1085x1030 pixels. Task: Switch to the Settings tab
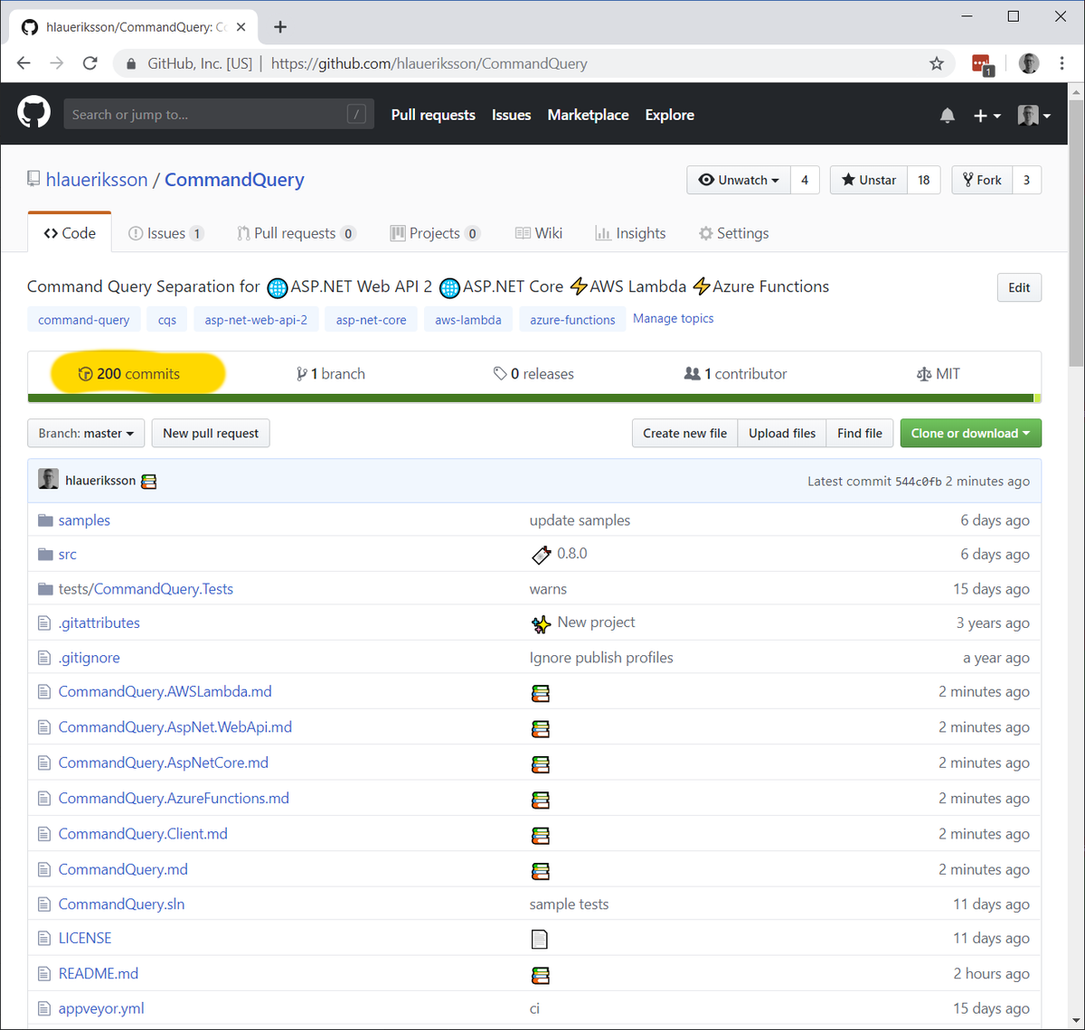tap(733, 233)
